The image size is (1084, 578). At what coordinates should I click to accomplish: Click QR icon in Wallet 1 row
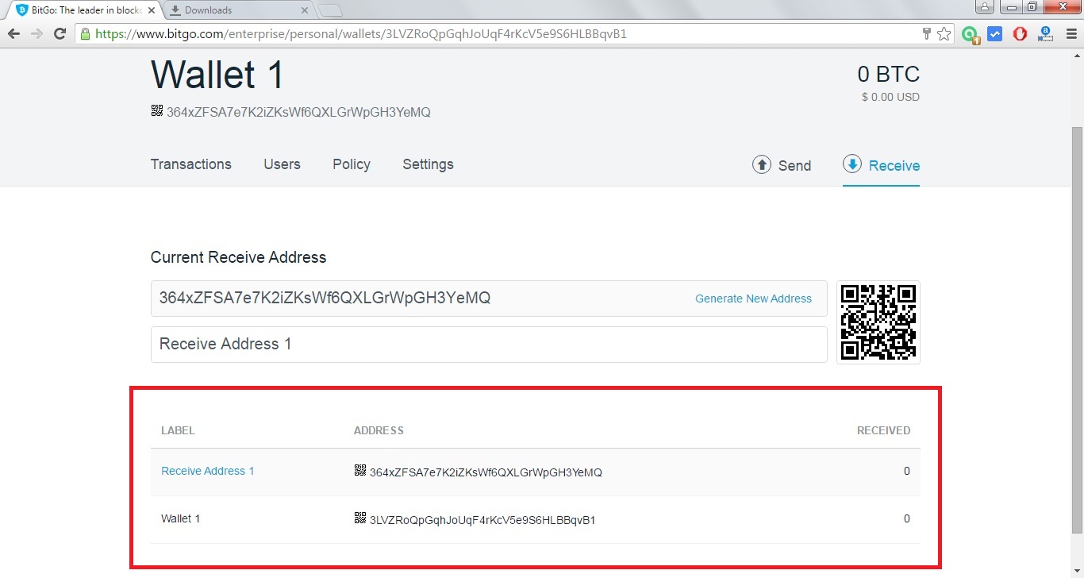(360, 518)
